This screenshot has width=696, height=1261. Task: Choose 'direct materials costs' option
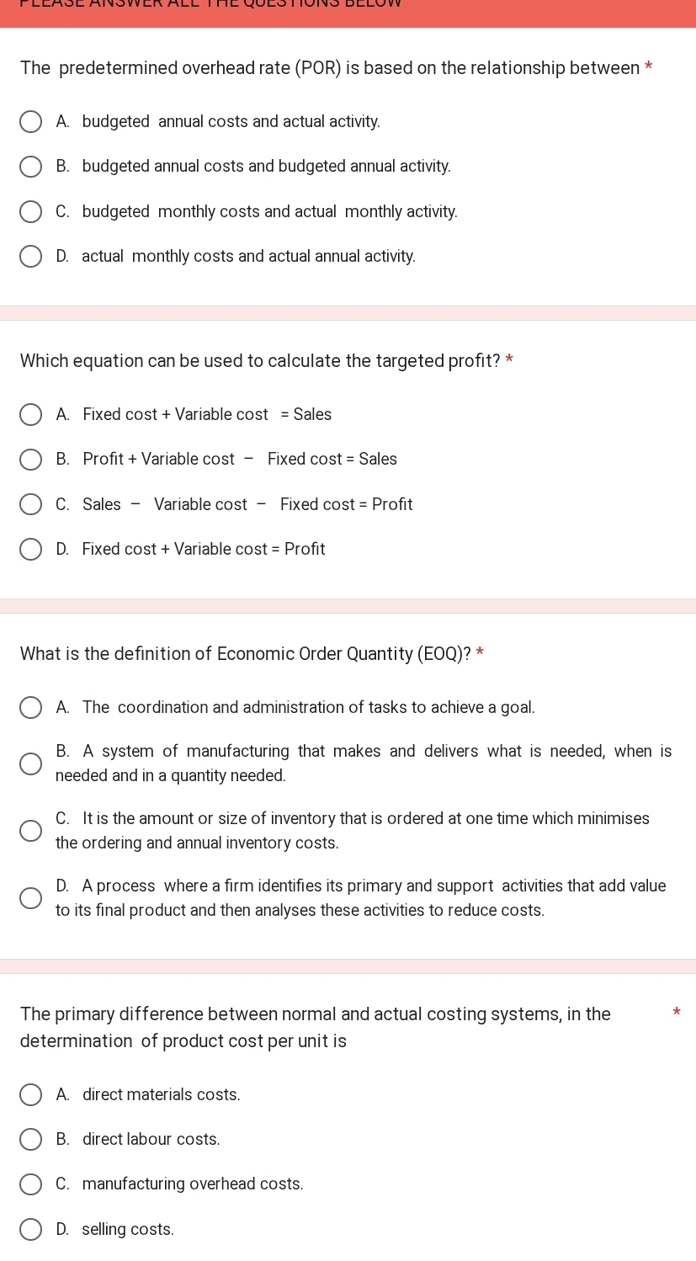[30, 1095]
